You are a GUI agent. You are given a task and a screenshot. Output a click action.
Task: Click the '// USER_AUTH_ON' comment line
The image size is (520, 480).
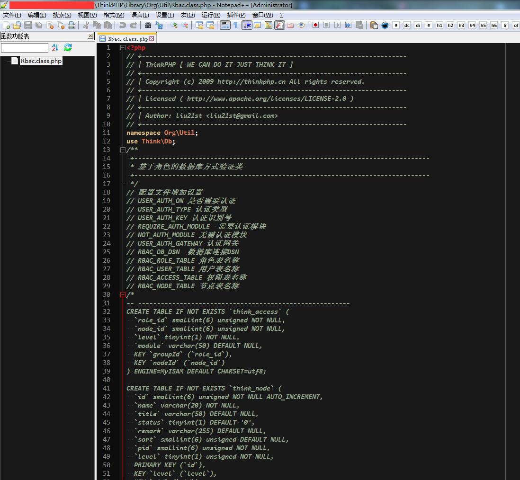pyautogui.click(x=181, y=201)
